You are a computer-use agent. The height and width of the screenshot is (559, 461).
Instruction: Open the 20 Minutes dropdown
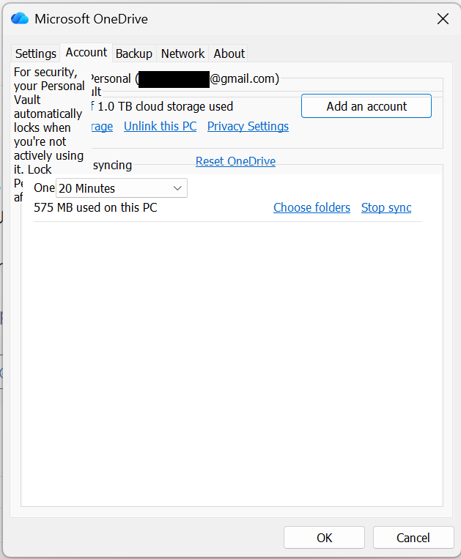click(121, 188)
